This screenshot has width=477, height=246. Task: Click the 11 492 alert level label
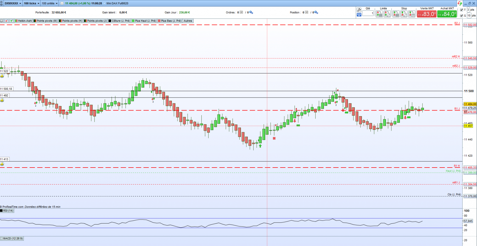[5, 95]
